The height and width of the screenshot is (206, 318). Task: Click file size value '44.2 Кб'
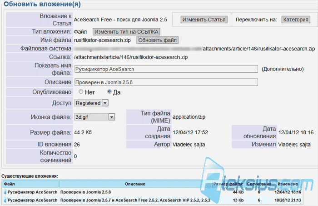point(83,132)
